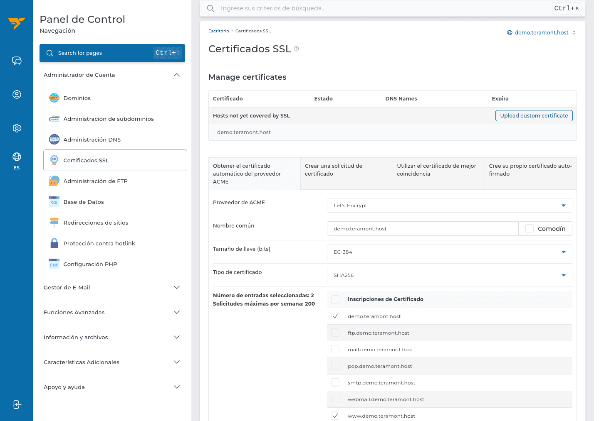Click the logout icon at sidebar bottom

[17, 404]
